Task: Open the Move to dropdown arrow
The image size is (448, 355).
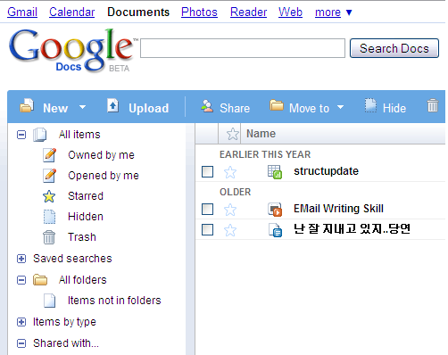Action: 340,107
